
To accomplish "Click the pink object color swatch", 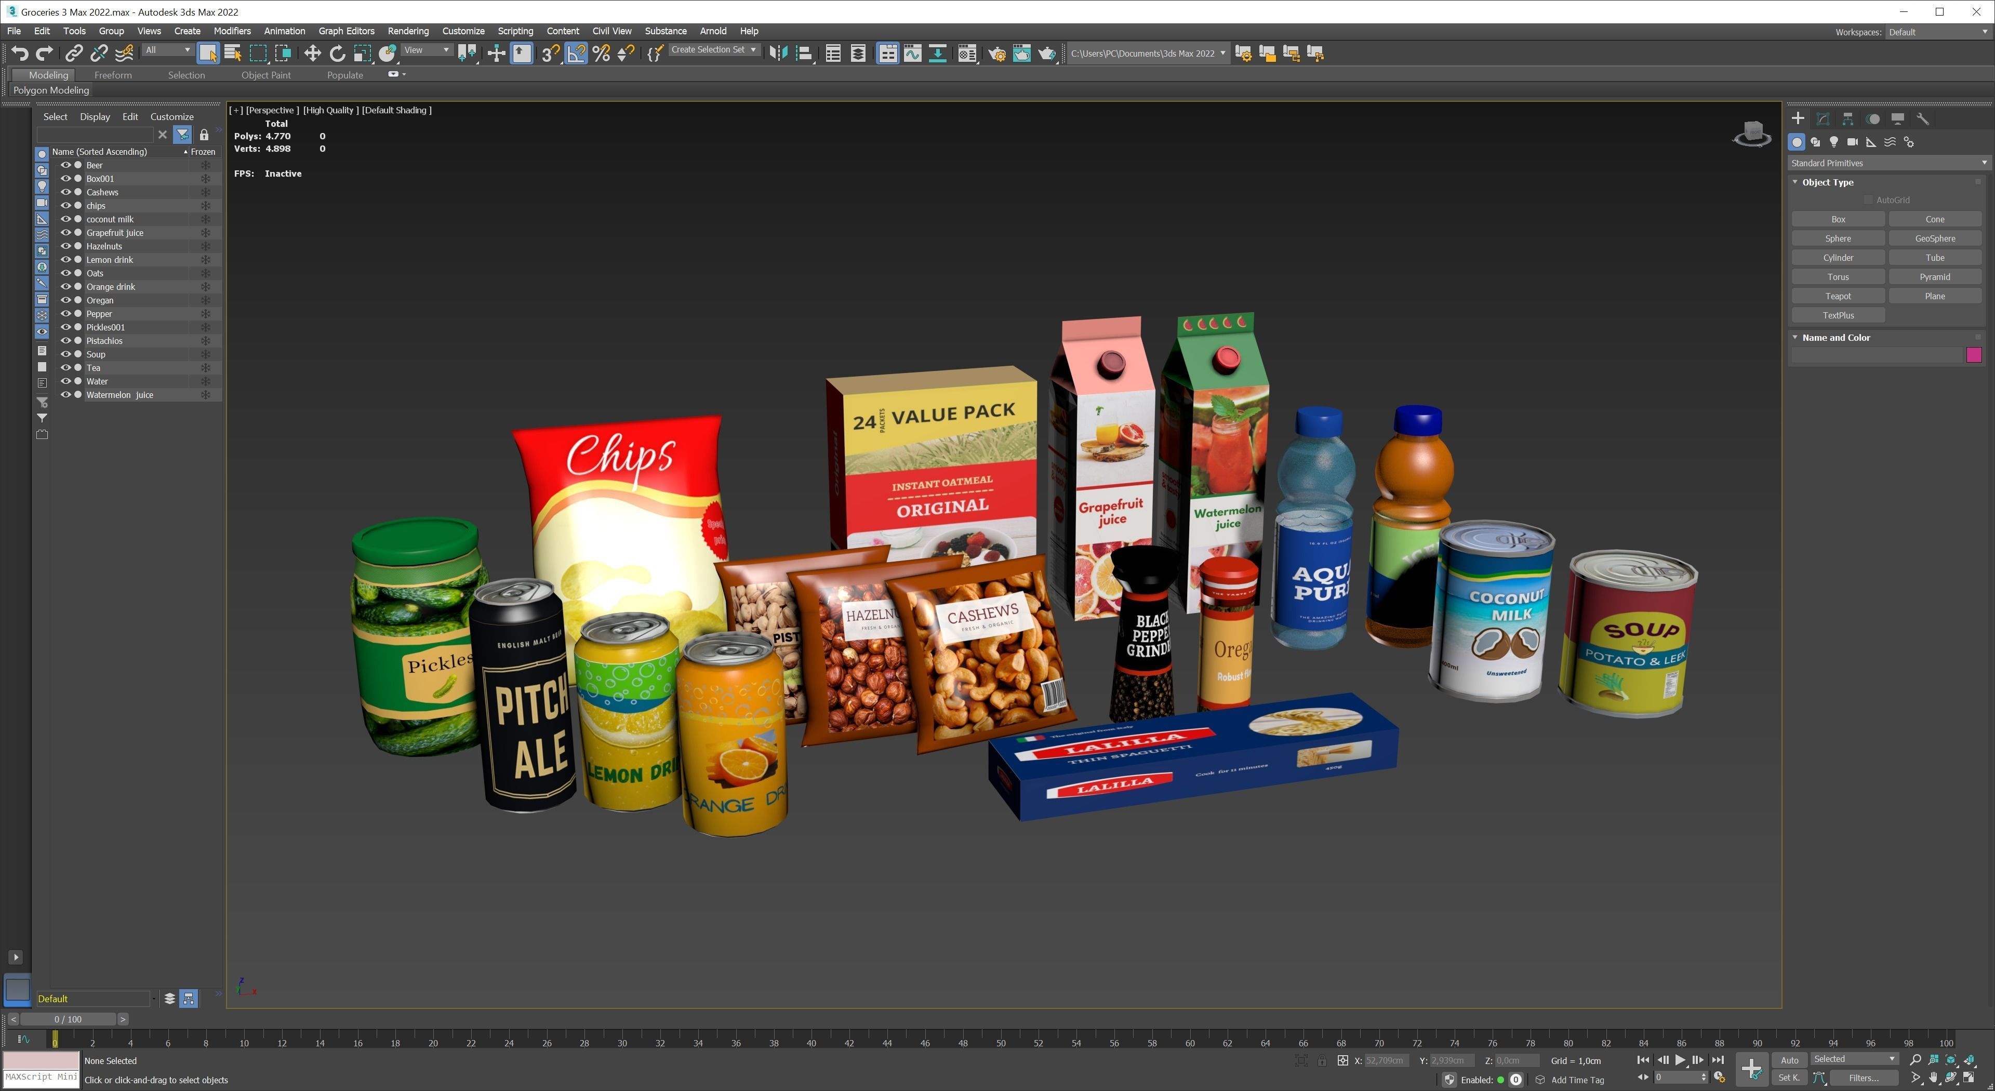I will (1973, 355).
